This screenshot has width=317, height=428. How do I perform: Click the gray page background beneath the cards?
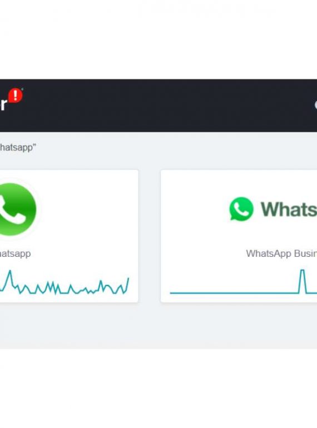pos(158,326)
